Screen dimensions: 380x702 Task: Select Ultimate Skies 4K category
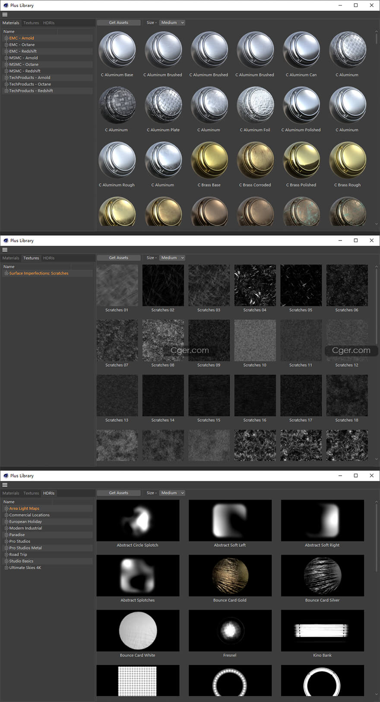pyautogui.click(x=25, y=567)
